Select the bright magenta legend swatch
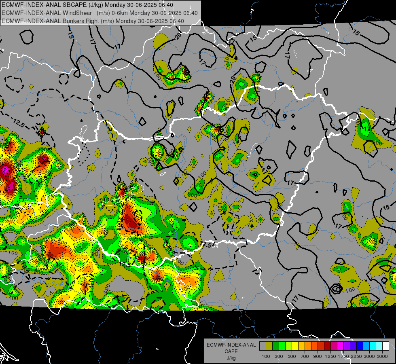 click(x=341, y=346)
